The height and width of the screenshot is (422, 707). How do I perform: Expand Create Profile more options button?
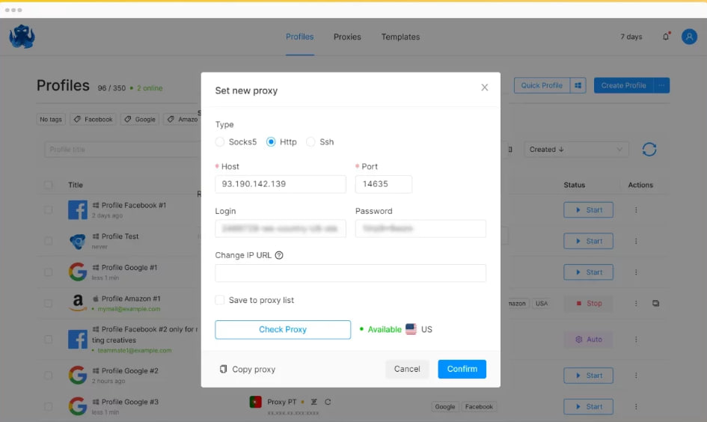click(661, 85)
